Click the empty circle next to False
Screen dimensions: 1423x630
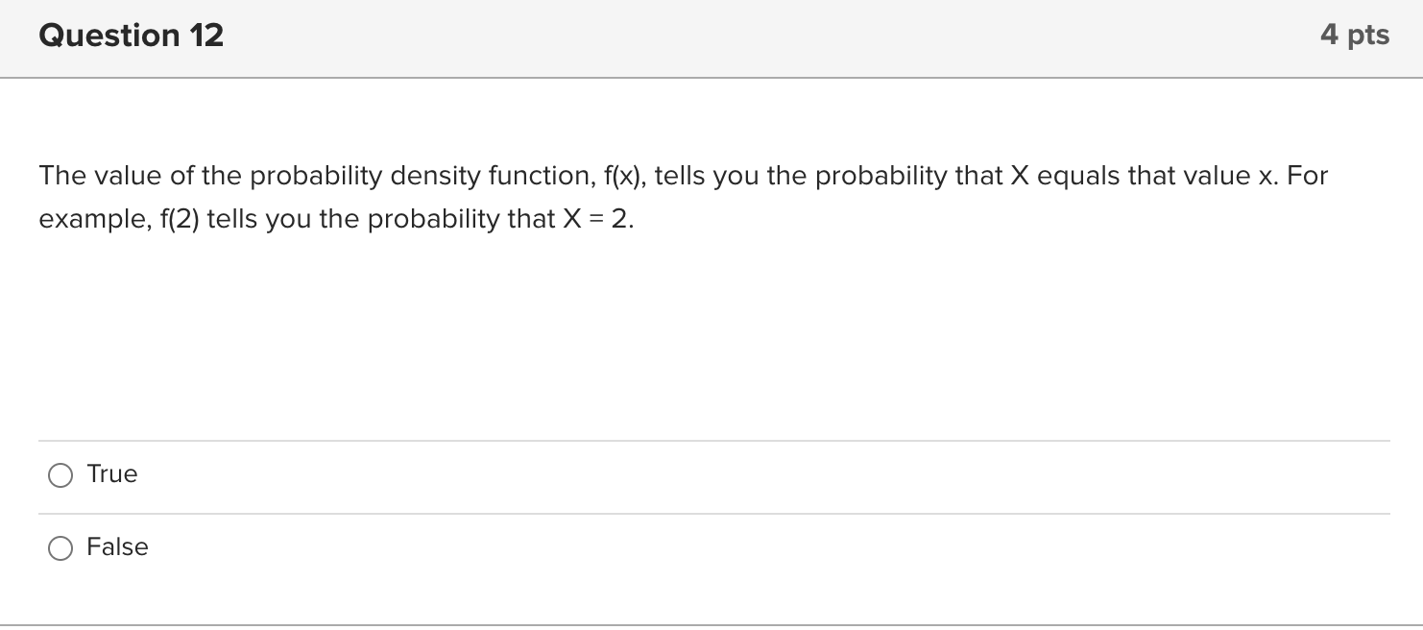point(60,547)
